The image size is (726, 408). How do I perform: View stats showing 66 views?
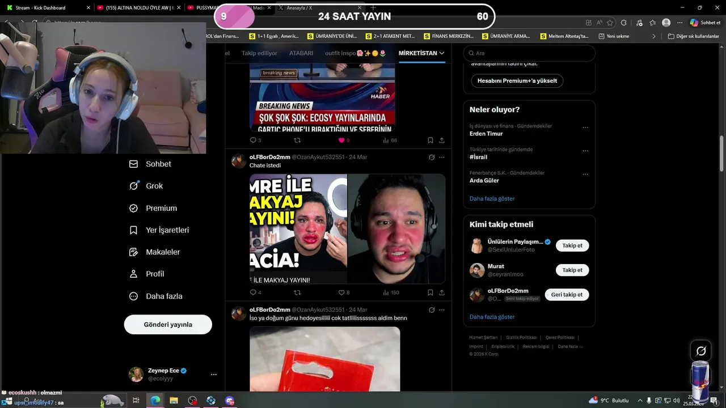pyautogui.click(x=390, y=140)
